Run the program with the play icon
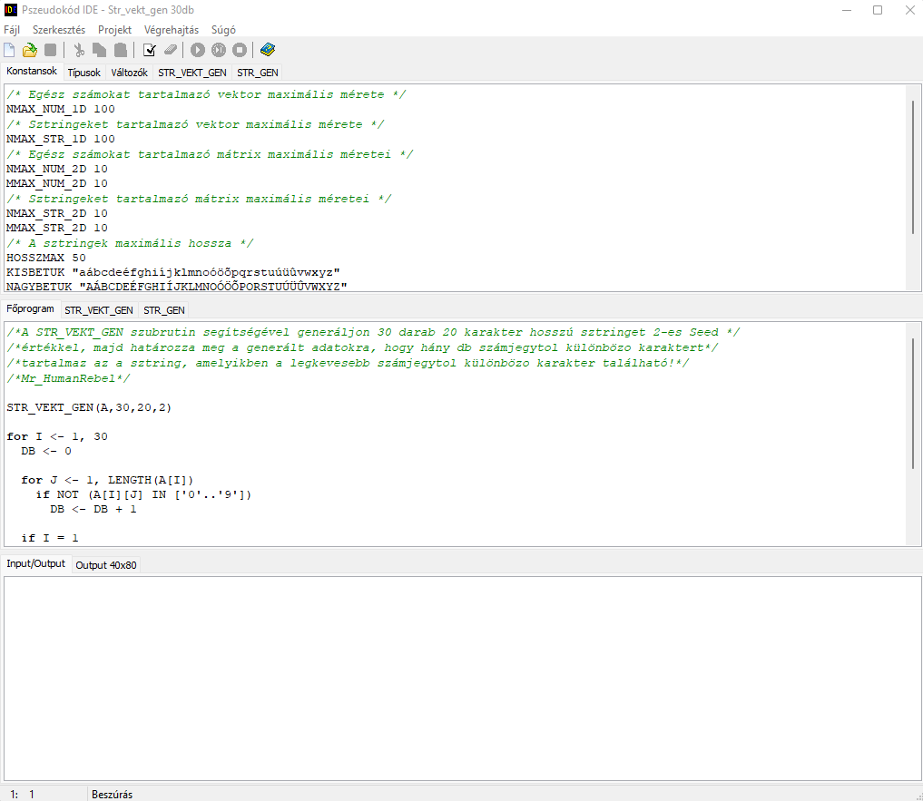The height and width of the screenshot is (801, 923). tap(198, 50)
